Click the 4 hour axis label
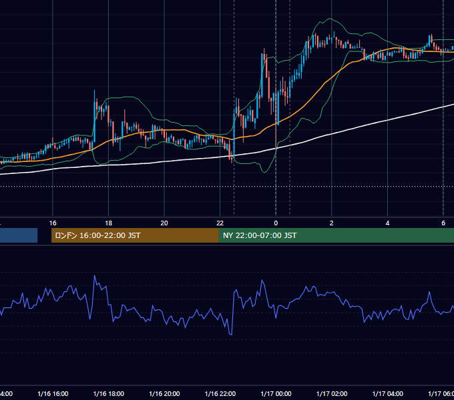 387,223
